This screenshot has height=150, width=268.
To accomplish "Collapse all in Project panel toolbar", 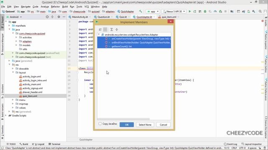I will coord(52,17).
